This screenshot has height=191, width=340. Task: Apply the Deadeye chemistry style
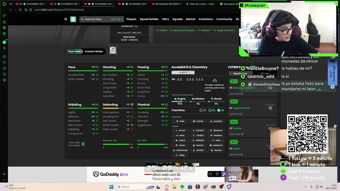[x=216, y=135]
